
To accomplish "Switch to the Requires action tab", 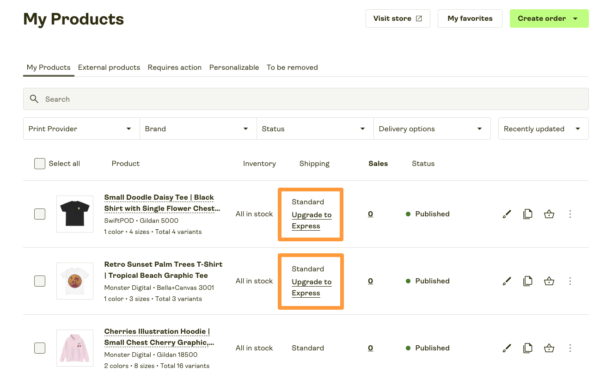I will (x=174, y=67).
